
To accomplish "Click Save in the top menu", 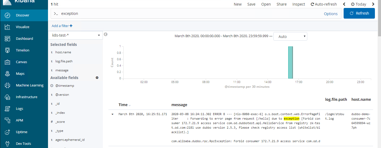I will [251, 4].
